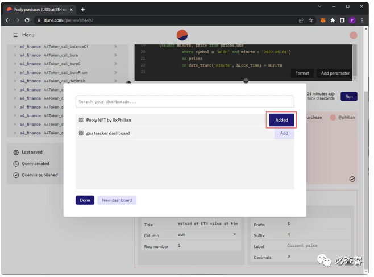
Task: Edit the Row number field
Action: (x=207, y=246)
